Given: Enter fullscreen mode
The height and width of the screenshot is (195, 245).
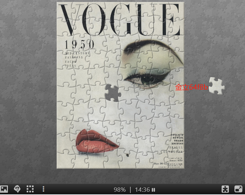Looking at the screenshot, I should 238,189.
